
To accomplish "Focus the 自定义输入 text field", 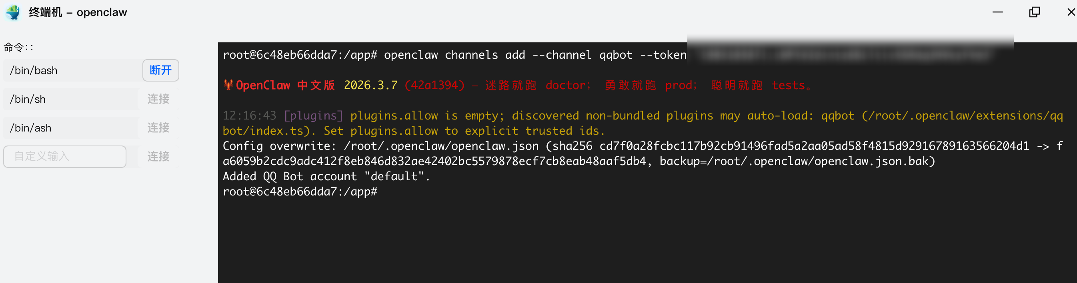I will pos(65,157).
